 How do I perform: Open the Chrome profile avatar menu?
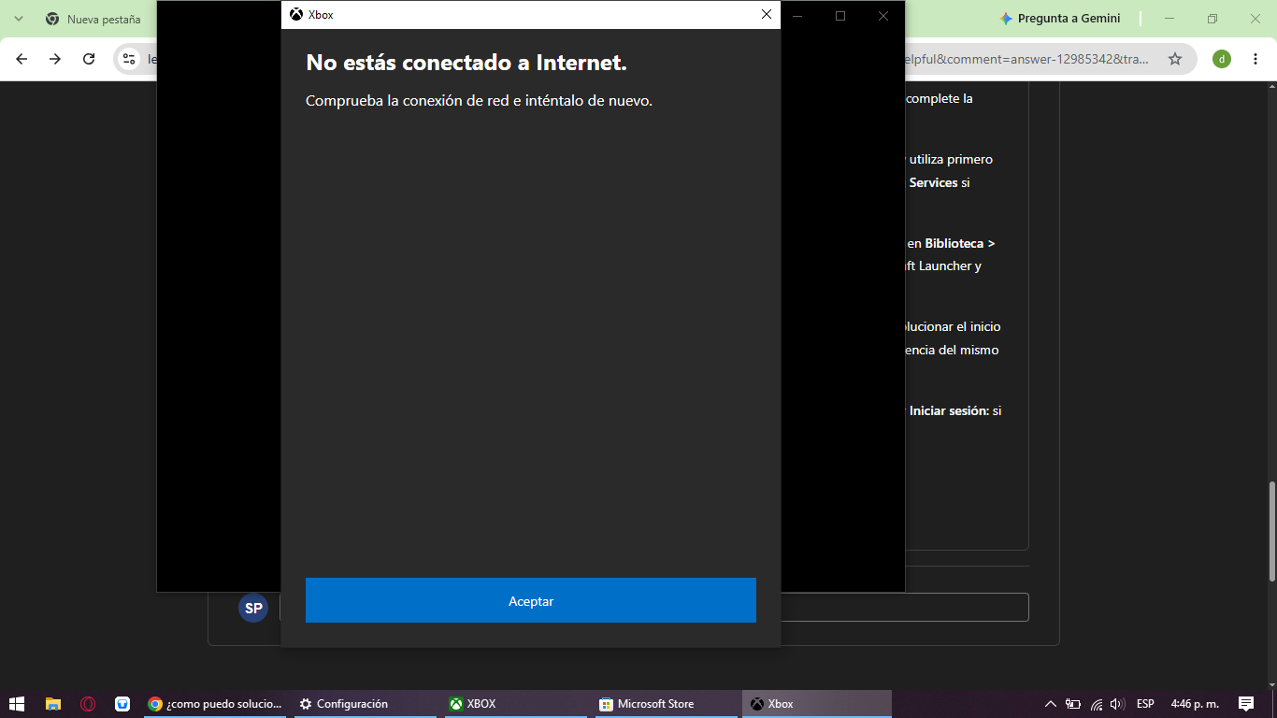[1221, 59]
